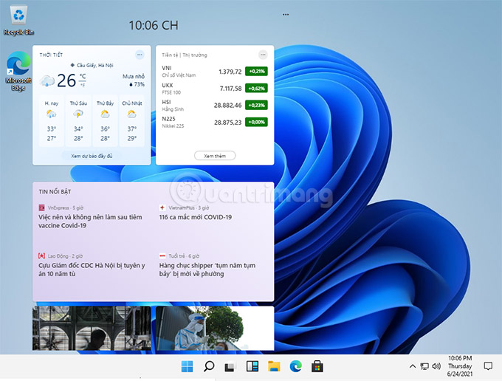Open Microsoft Store from the taskbar
The width and height of the screenshot is (502, 381).
pyautogui.click(x=317, y=366)
